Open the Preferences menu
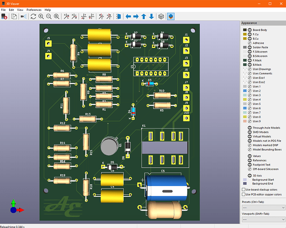This screenshot has width=286, height=228. (34, 10)
